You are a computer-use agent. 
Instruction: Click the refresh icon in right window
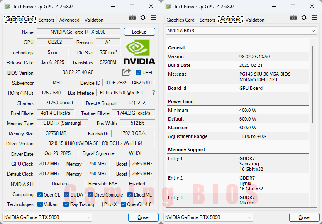(x=304, y=18)
